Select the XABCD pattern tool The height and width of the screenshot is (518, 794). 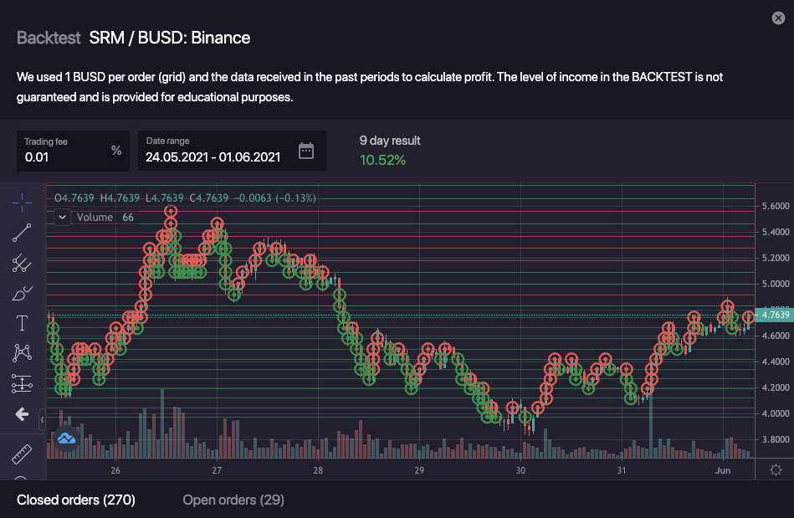(x=23, y=354)
